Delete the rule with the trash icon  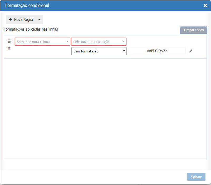[9, 48]
